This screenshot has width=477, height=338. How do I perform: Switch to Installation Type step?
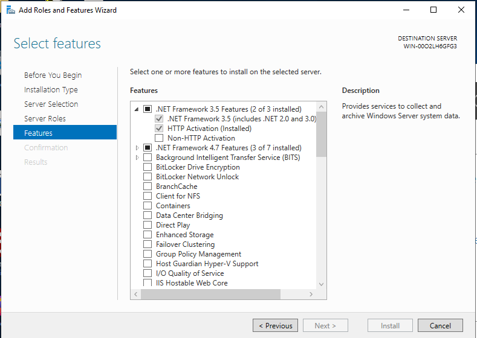pos(51,90)
